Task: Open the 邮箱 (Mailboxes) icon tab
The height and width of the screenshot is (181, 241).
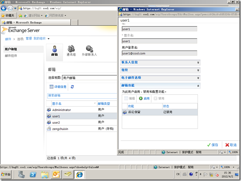Action: click(54, 50)
